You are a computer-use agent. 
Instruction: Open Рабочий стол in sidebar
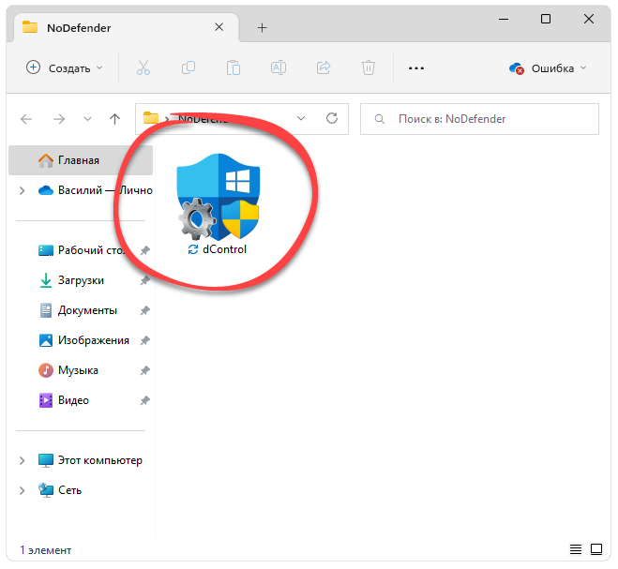pos(81,250)
